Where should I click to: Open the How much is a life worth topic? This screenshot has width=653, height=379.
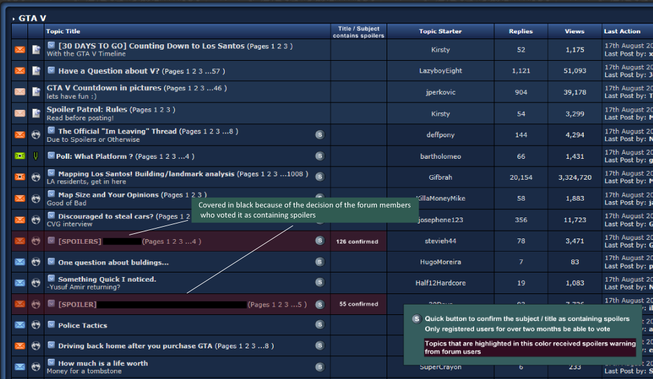tap(103, 363)
